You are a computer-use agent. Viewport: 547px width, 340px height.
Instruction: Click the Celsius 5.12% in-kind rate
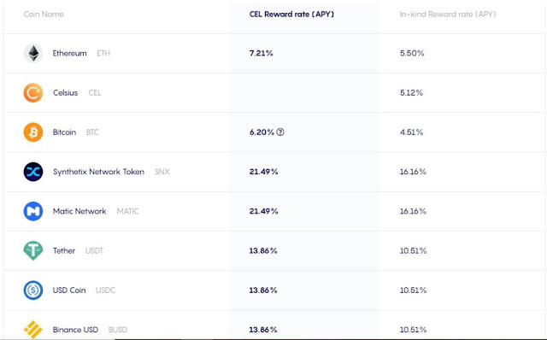[411, 93]
